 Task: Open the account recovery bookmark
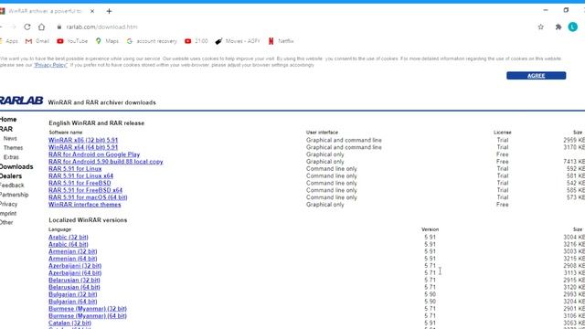click(152, 41)
